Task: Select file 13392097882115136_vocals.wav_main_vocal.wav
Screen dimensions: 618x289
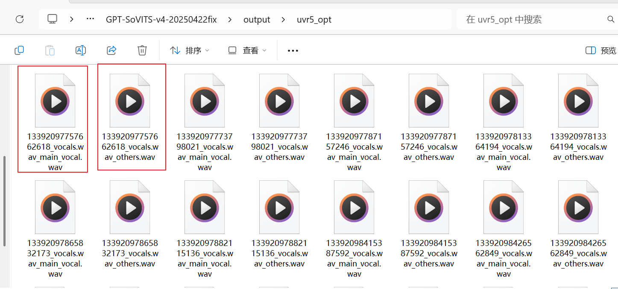Action: tap(205, 228)
